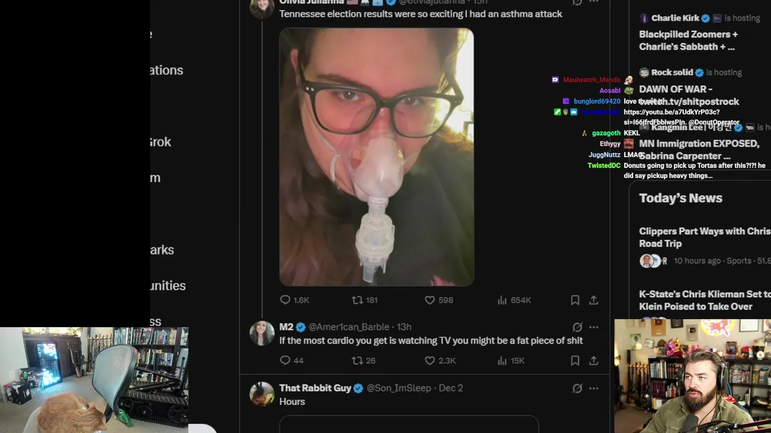Bookmark M2's tweet
Screen dimensions: 771x433
click(x=575, y=360)
